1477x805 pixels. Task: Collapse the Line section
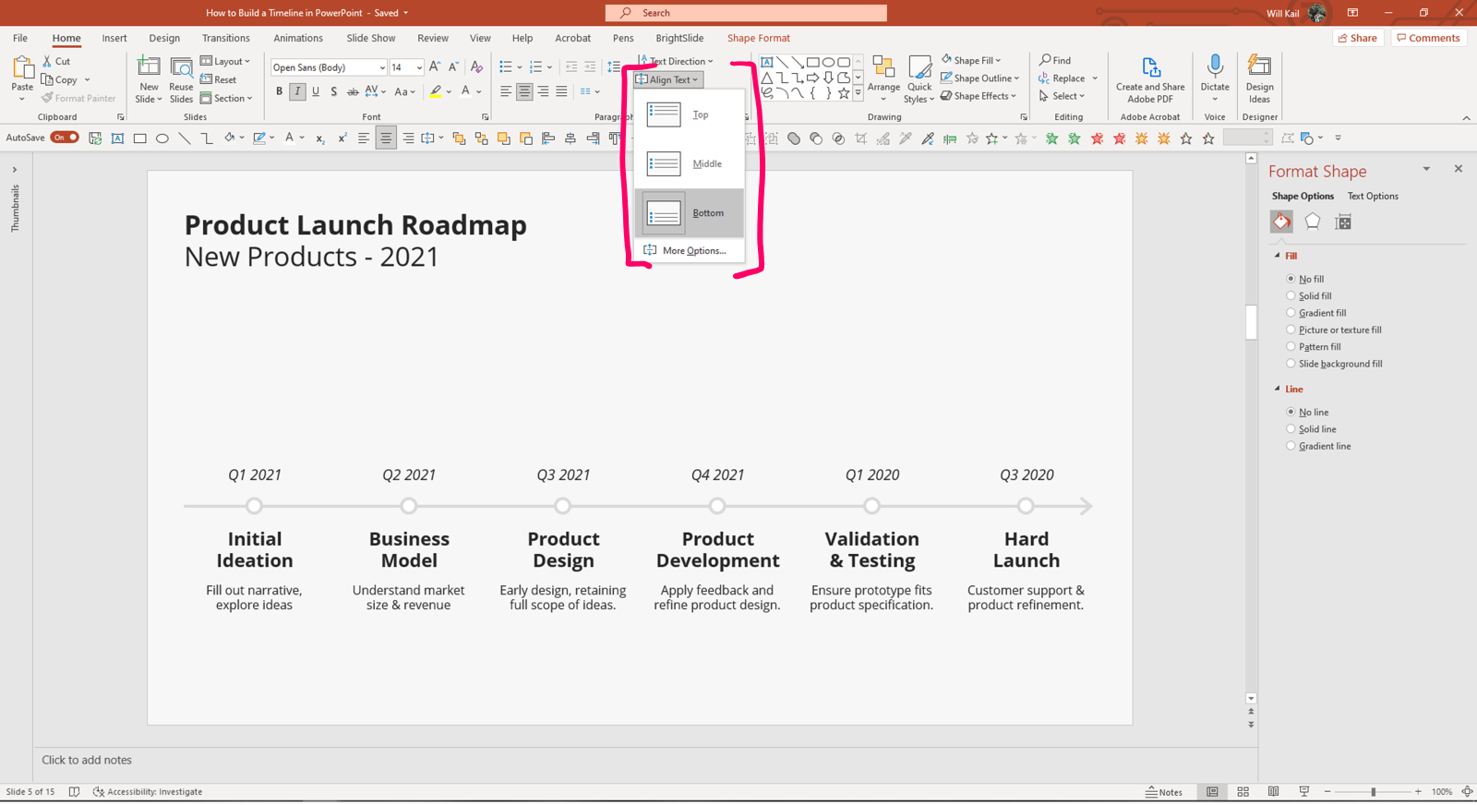[x=1278, y=390]
